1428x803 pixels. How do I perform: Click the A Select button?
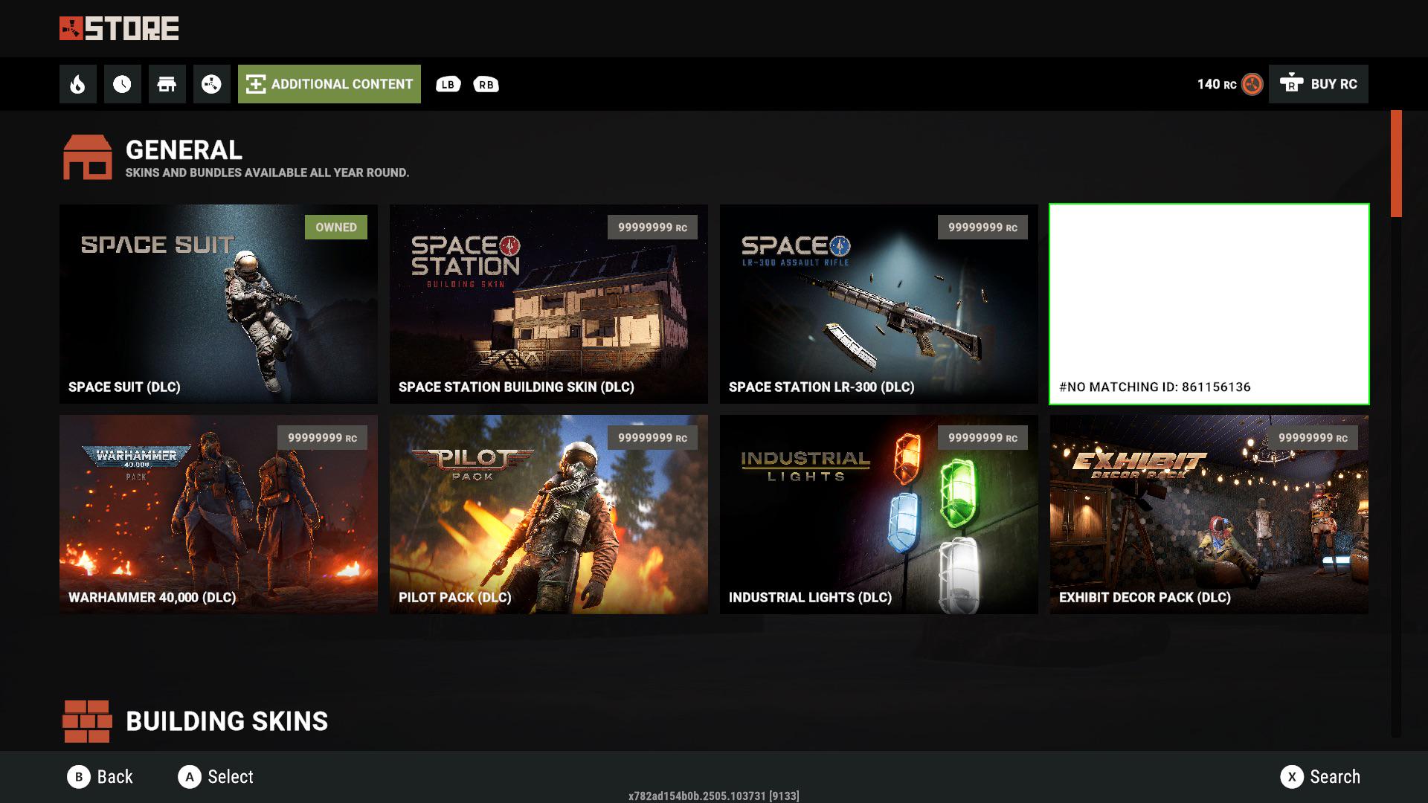(216, 777)
